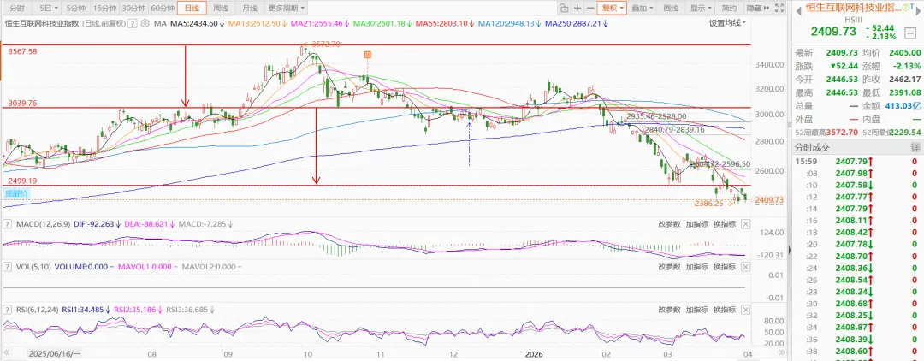Viewport: 924px width, 361px height.
Task: Click 改参数 in the RSI panel
Action: [669, 309]
